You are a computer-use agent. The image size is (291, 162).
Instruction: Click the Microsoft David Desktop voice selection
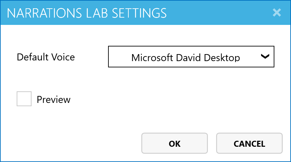(x=186, y=57)
